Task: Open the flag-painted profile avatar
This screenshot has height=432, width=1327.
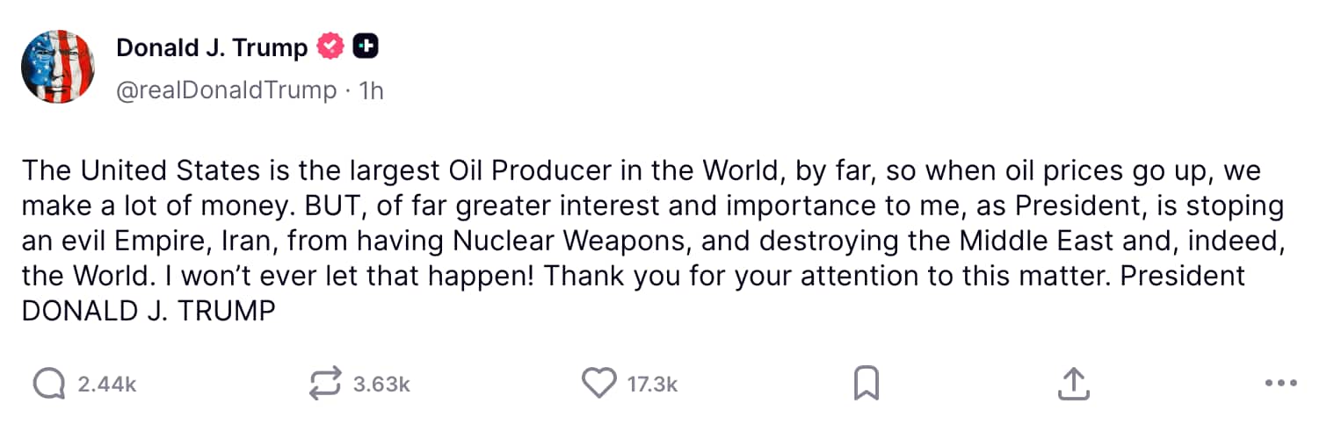Action: point(58,67)
